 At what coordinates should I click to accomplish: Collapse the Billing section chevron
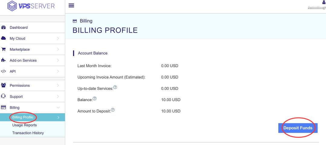58,107
